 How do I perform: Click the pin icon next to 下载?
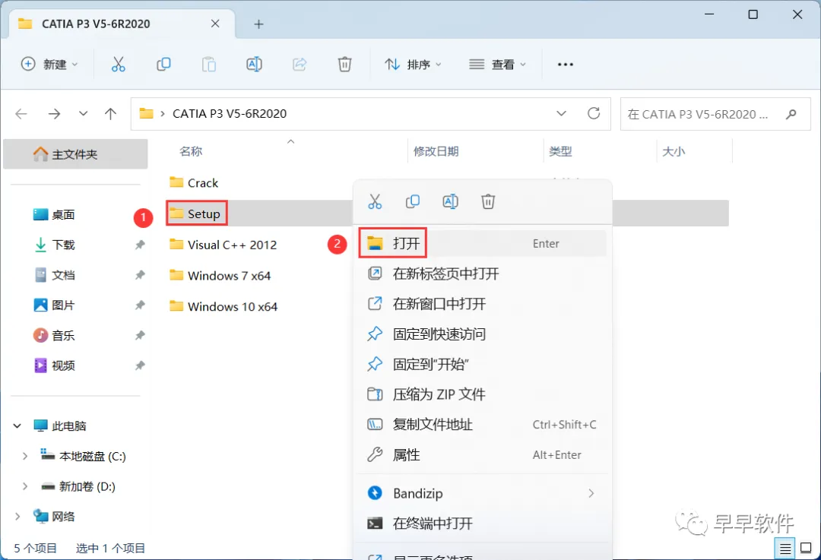tap(140, 245)
